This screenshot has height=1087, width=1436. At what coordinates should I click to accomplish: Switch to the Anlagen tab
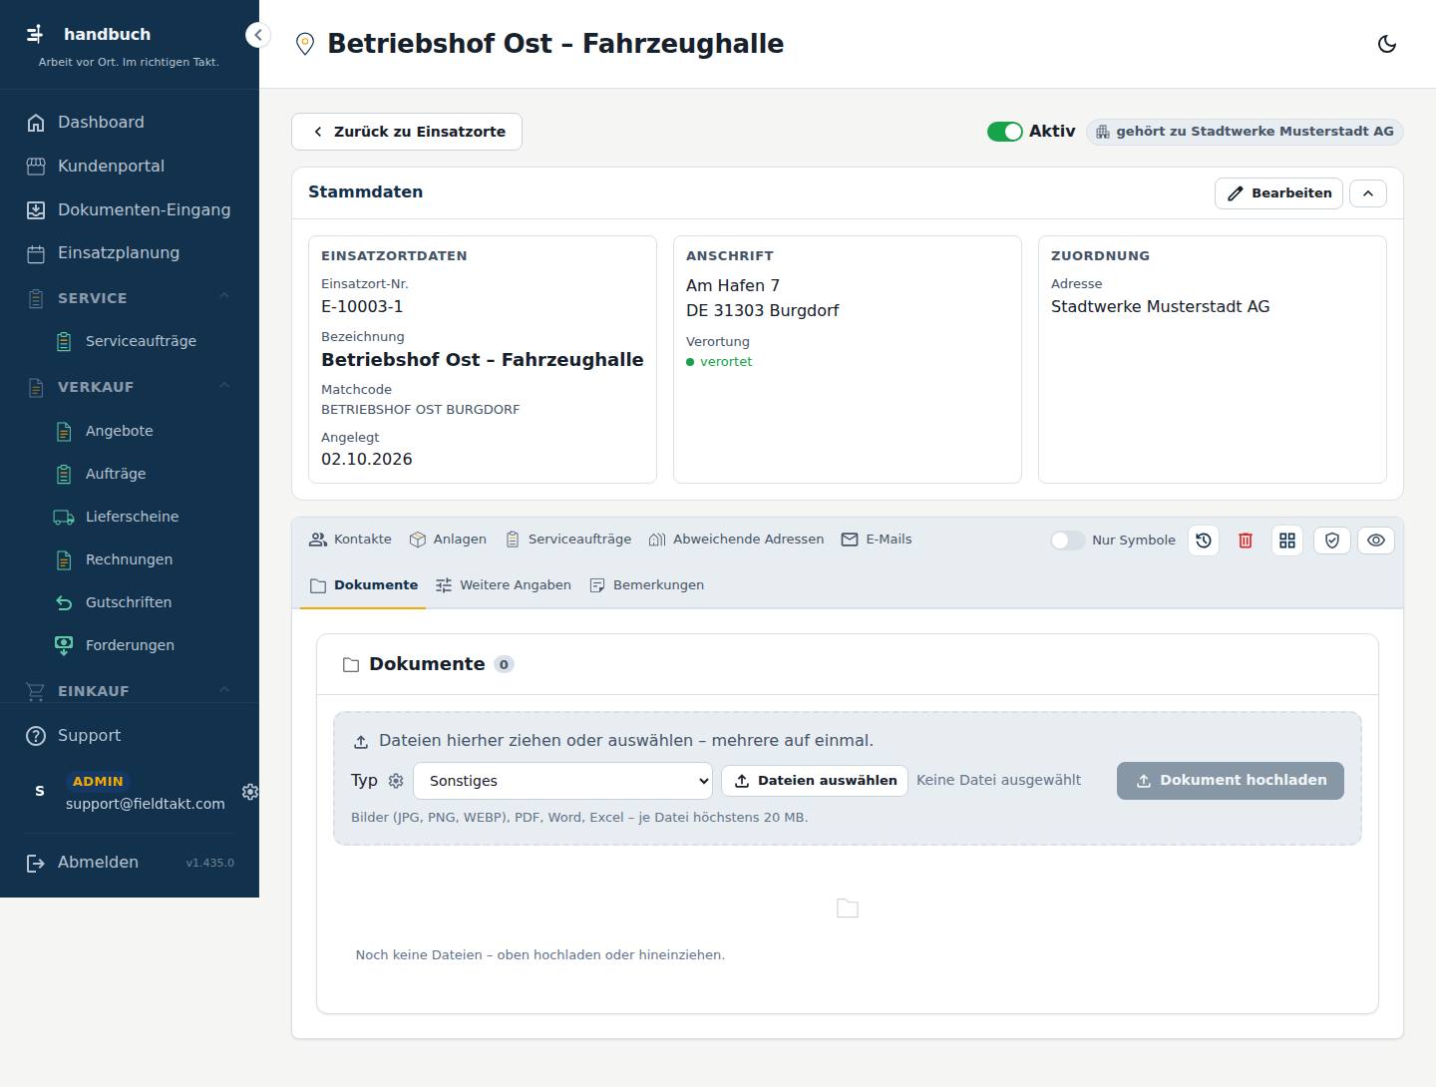[x=448, y=540]
